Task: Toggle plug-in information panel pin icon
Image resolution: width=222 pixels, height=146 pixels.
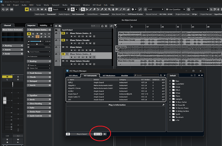Action: pyautogui.click(x=163, y=105)
